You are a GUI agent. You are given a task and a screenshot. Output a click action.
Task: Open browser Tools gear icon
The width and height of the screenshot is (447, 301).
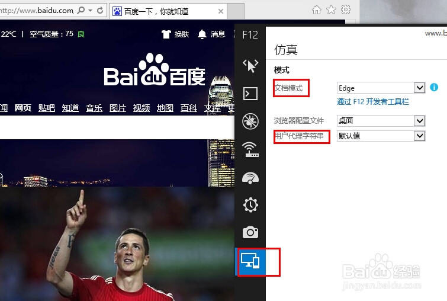(x=346, y=9)
